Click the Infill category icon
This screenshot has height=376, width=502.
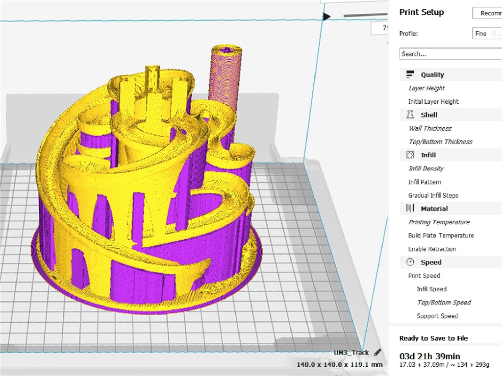point(410,155)
